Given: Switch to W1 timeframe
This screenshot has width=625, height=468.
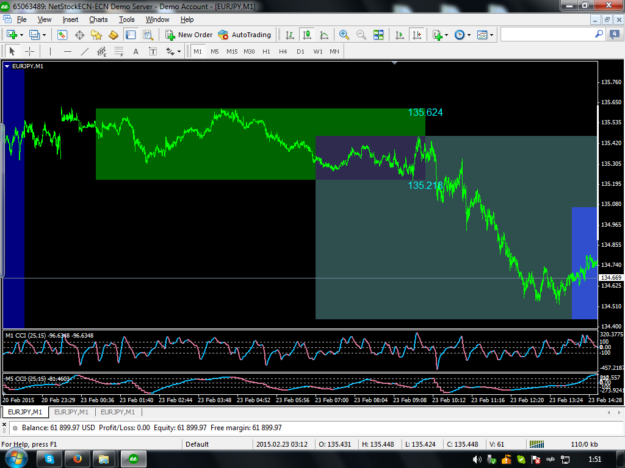Looking at the screenshot, I should pyautogui.click(x=318, y=51).
